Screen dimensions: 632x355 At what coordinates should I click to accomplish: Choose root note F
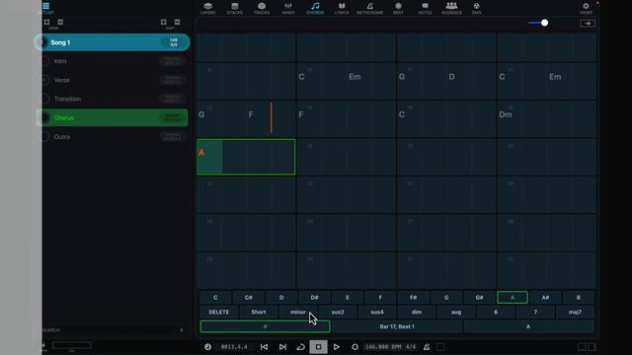(x=380, y=298)
